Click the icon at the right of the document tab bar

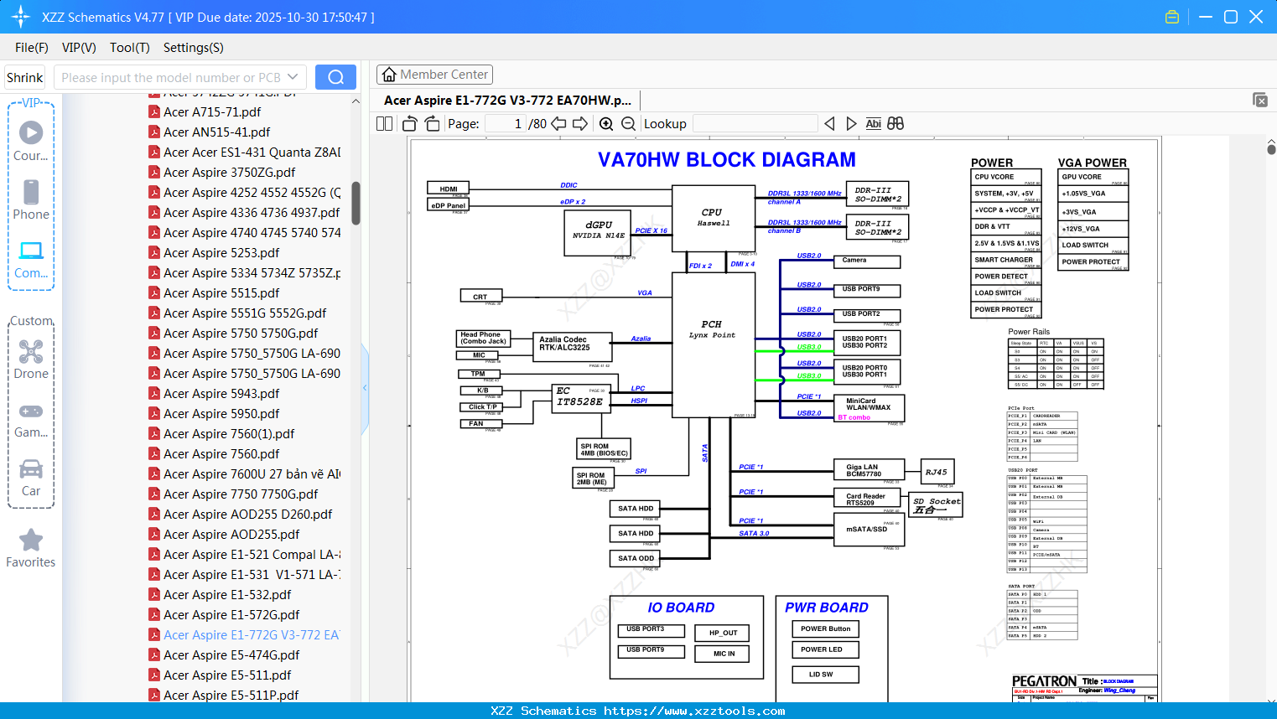pos(1260,100)
